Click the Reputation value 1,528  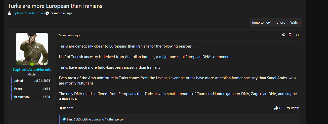pos(47,97)
